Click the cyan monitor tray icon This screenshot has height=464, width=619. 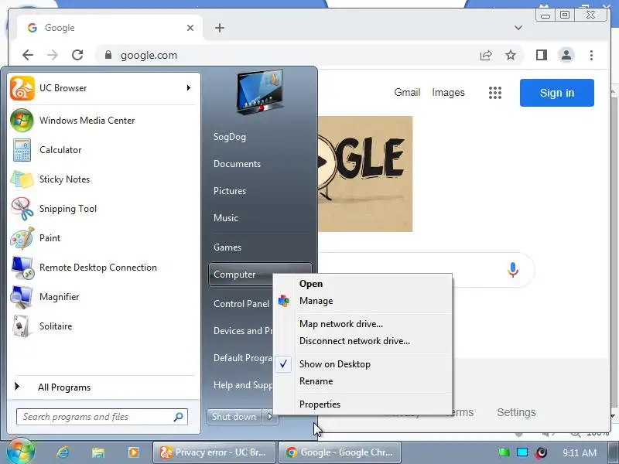click(522, 452)
